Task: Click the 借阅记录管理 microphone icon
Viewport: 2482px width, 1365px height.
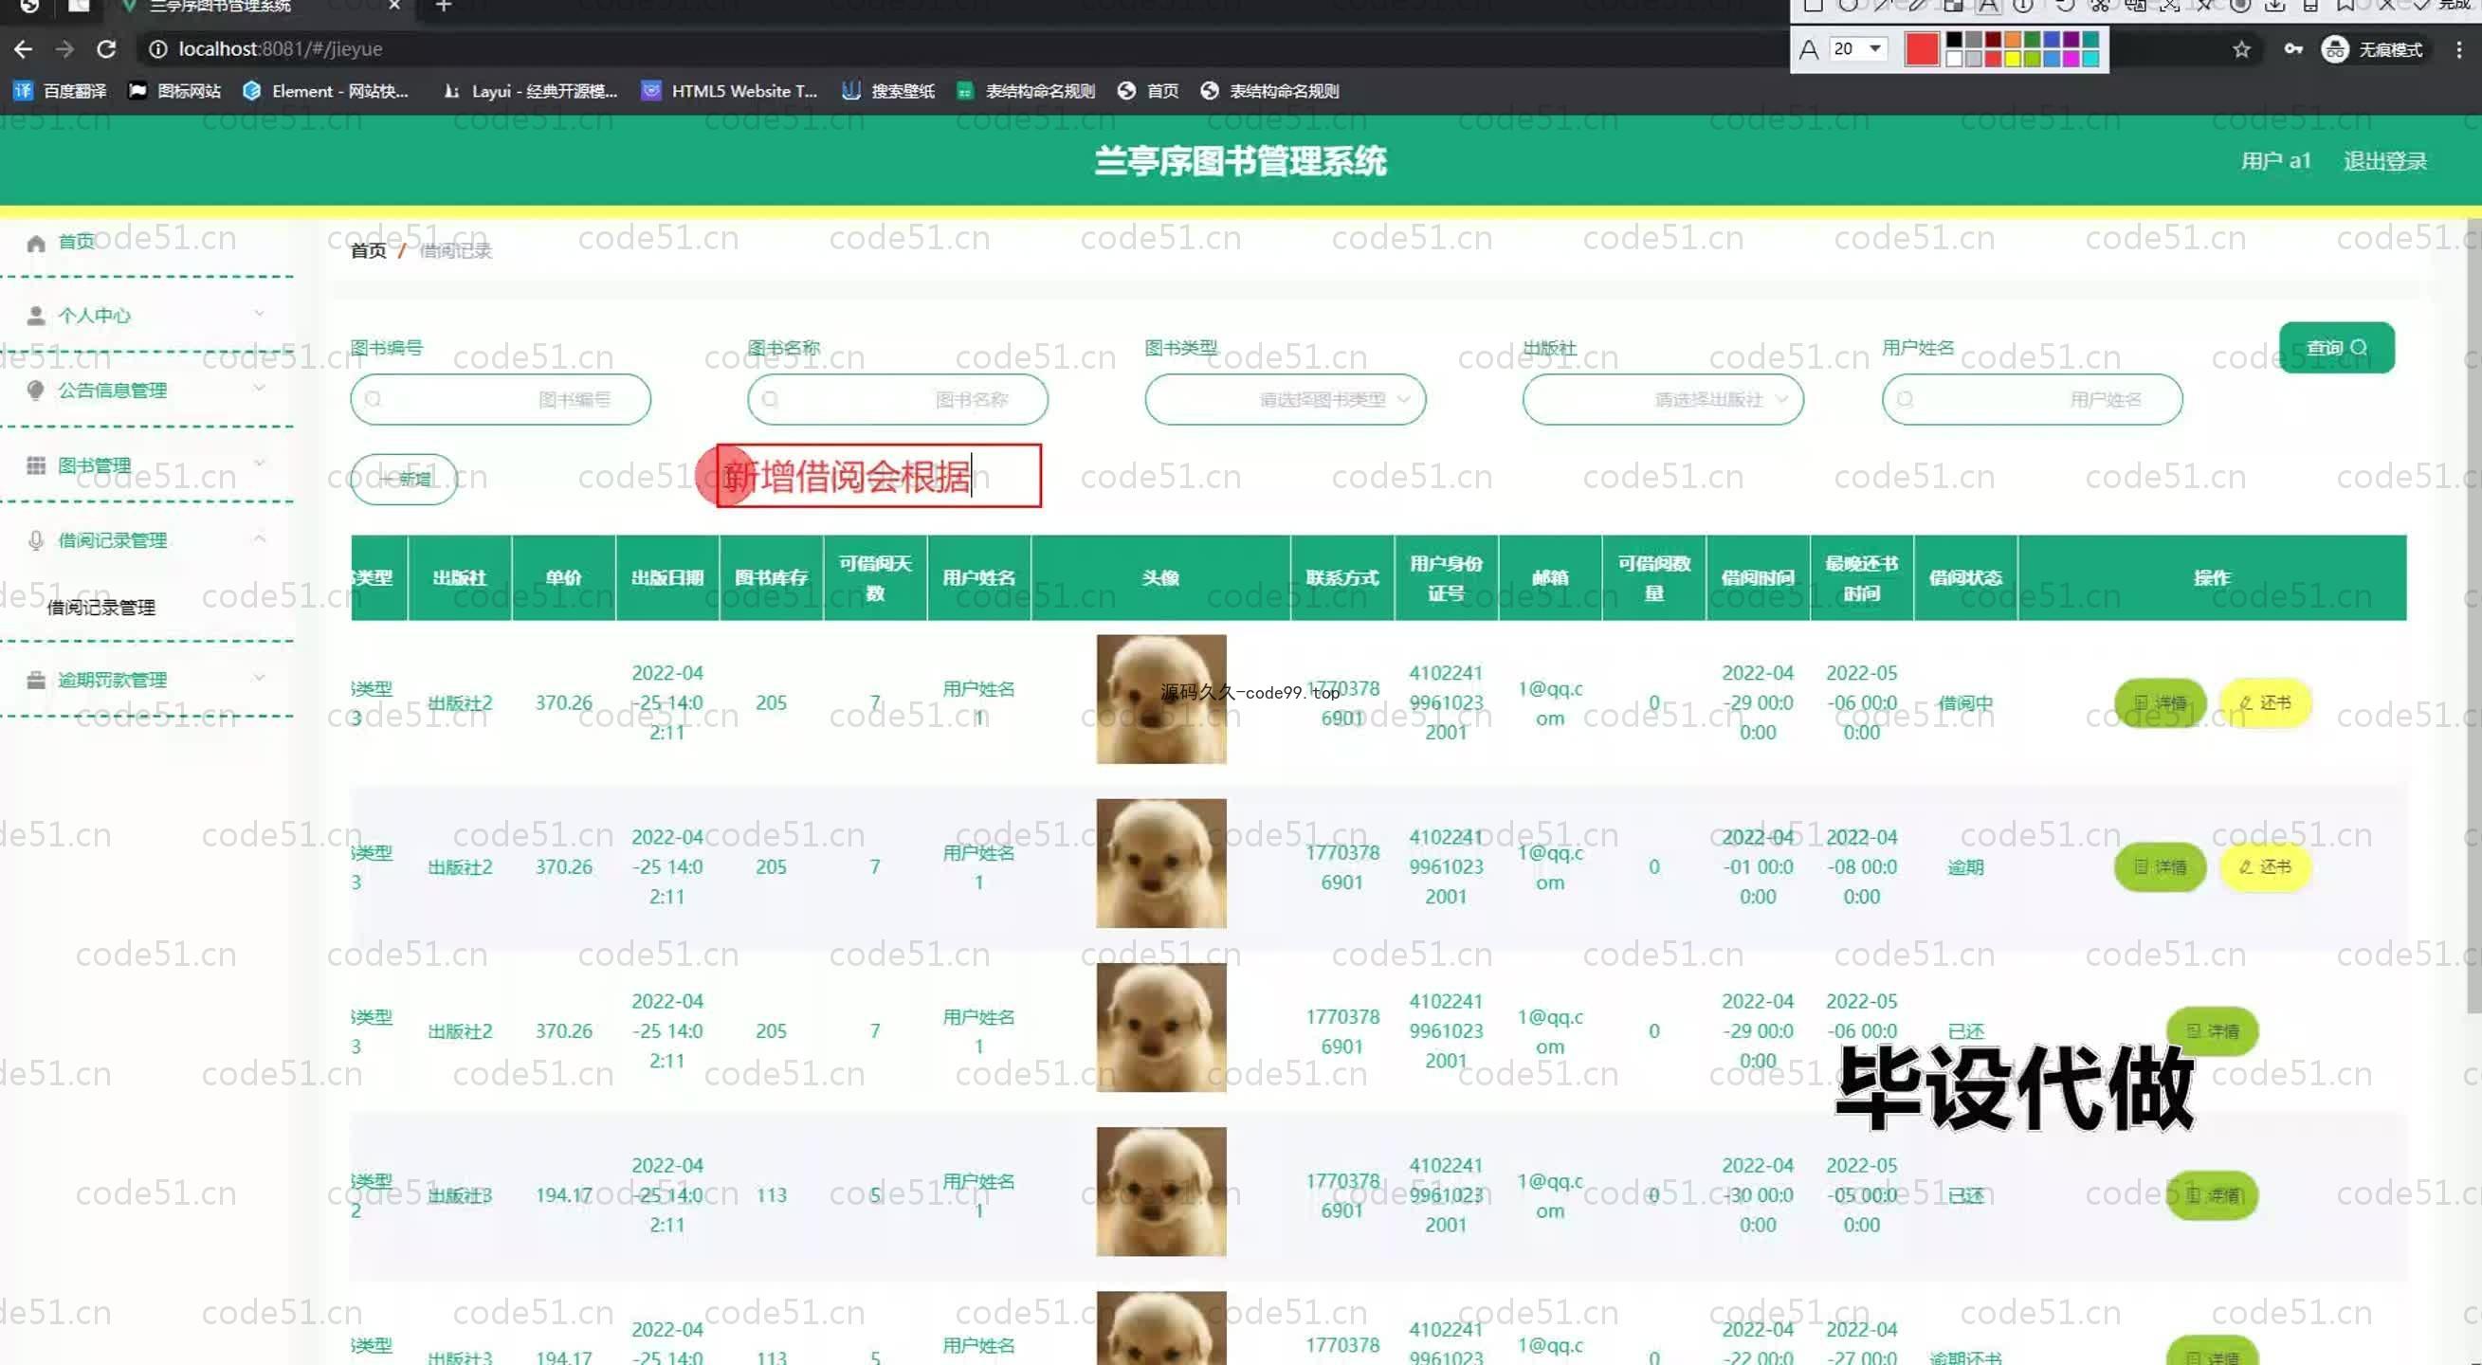Action: [x=36, y=540]
